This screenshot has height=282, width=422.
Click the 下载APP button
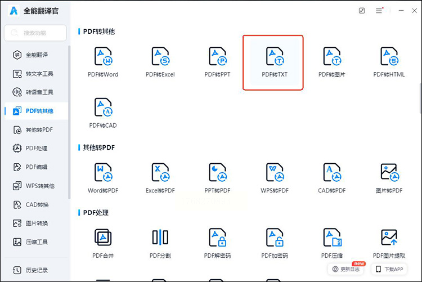click(389, 269)
